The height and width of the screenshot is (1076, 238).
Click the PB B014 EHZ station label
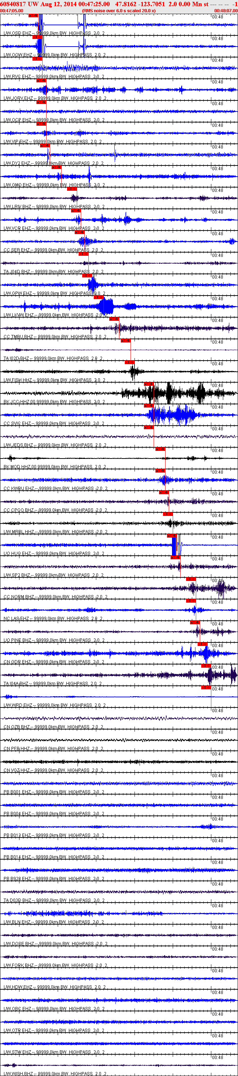click(x=54, y=857)
